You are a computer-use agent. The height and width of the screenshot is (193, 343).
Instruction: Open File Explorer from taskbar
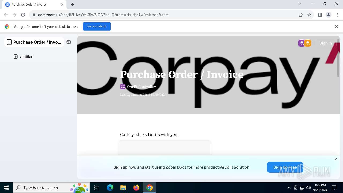[x=123, y=188]
